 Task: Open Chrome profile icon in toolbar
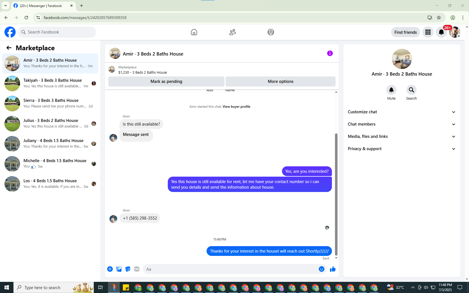(453, 18)
